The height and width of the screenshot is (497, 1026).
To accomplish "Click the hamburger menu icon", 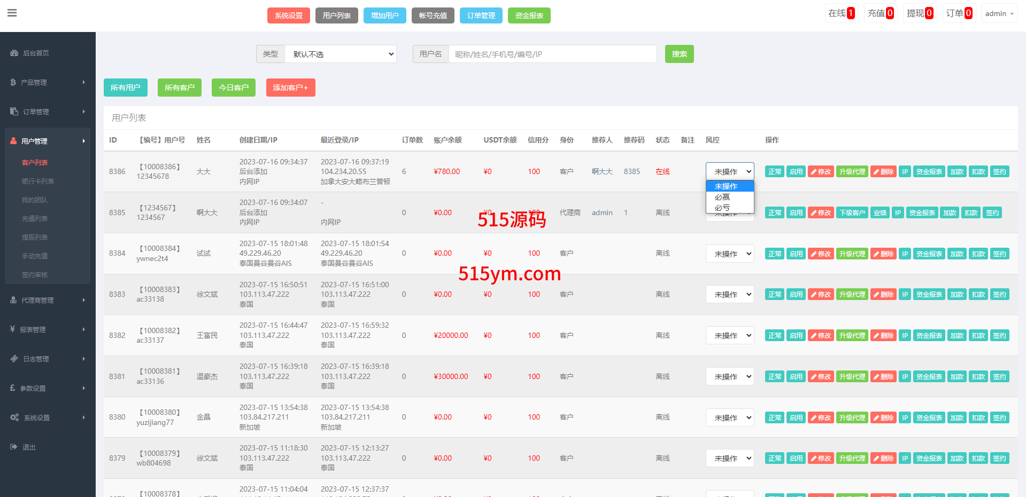I will pos(12,13).
